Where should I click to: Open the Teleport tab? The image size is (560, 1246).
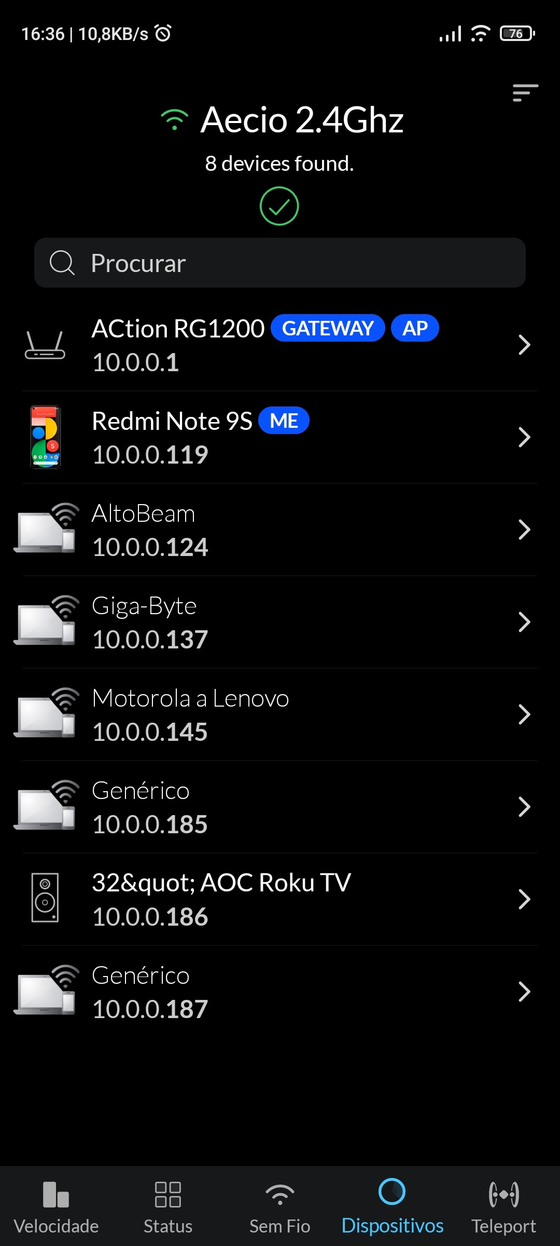pyautogui.click(x=503, y=1207)
